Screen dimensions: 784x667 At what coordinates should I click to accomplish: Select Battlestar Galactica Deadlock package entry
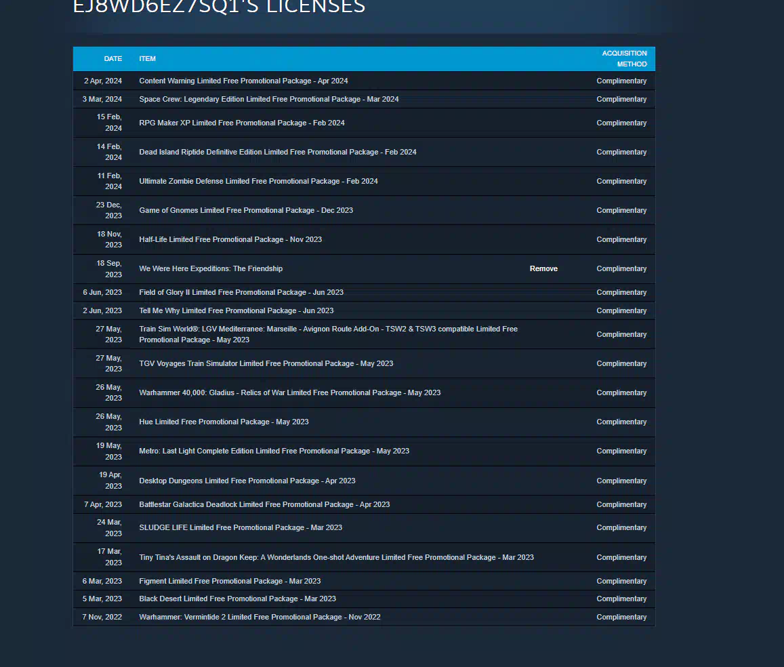264,504
